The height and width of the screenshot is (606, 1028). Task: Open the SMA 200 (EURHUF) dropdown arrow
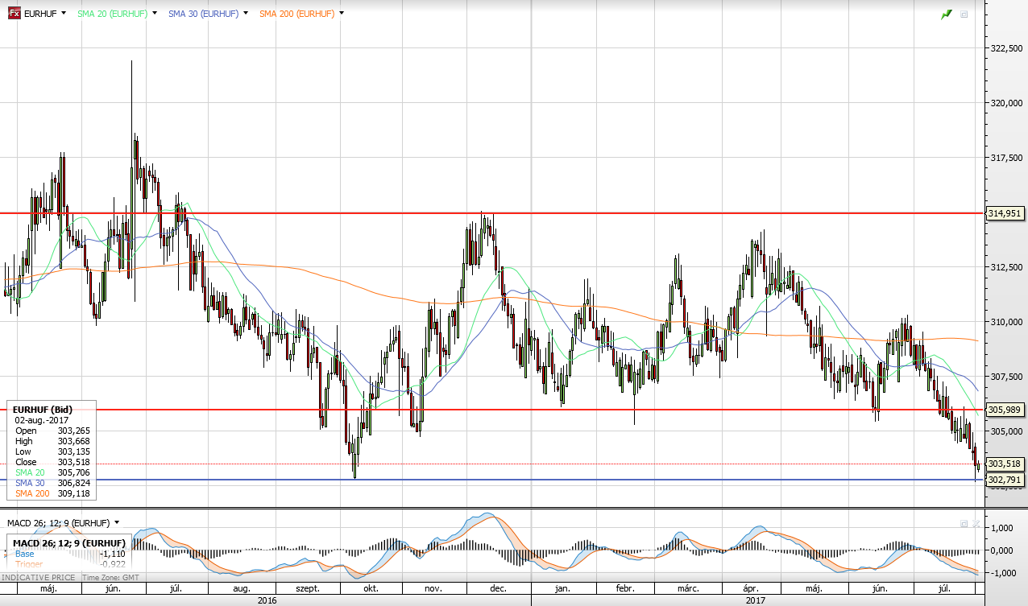(x=342, y=14)
